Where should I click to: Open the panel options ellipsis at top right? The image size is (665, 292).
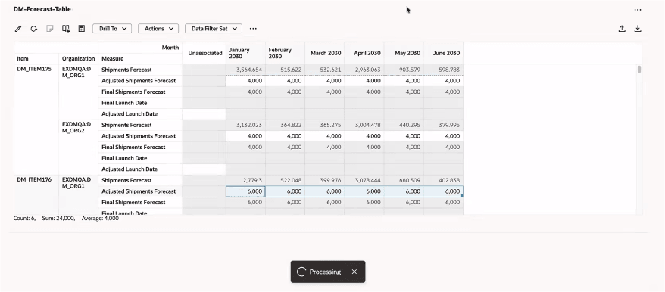point(638,10)
